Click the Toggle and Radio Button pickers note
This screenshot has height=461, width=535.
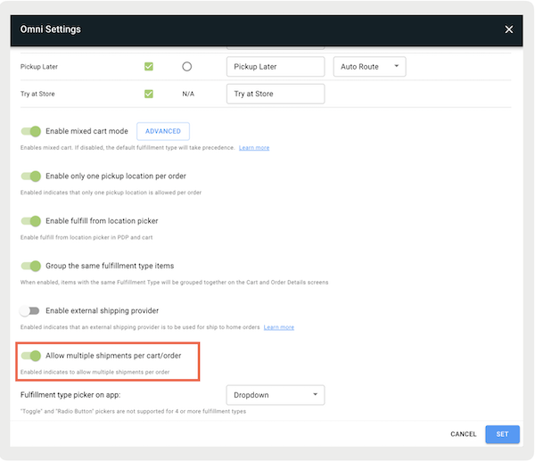point(133,412)
